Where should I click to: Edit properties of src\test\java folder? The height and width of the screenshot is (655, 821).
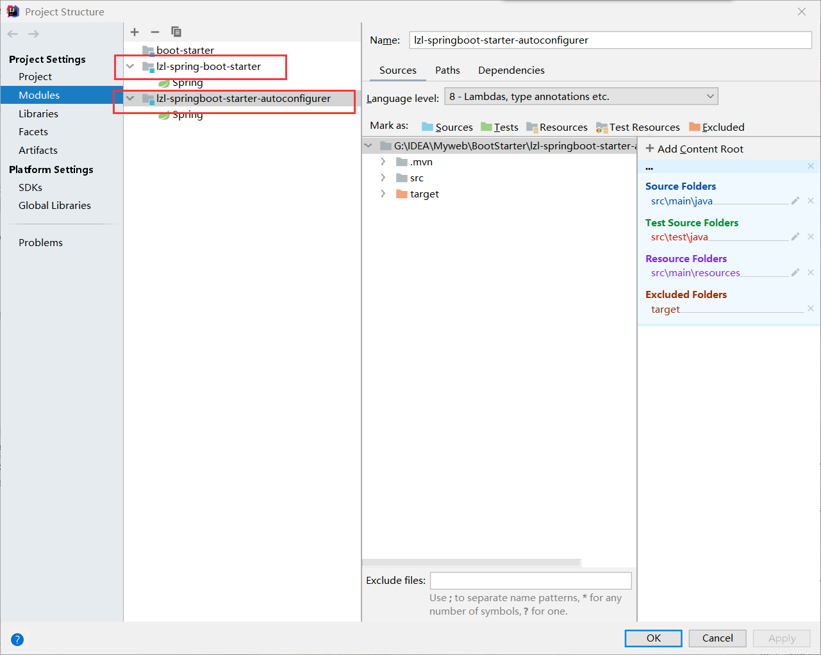click(795, 236)
